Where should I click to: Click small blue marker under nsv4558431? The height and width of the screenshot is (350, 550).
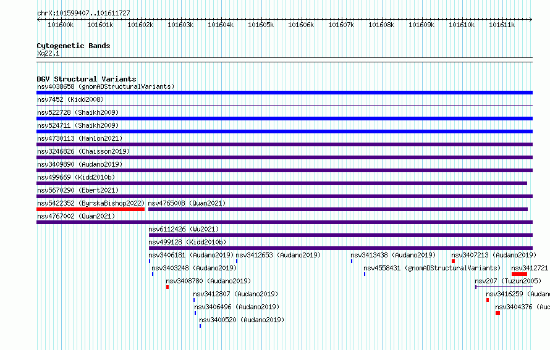click(365, 274)
